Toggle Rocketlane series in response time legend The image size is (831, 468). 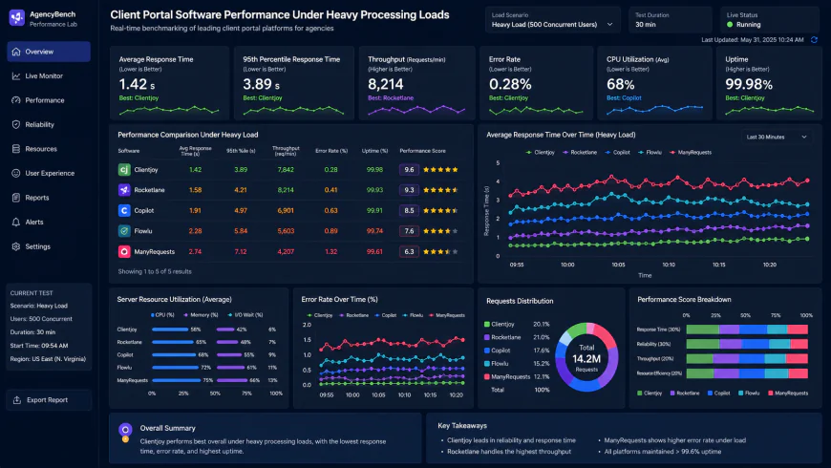tap(580, 152)
